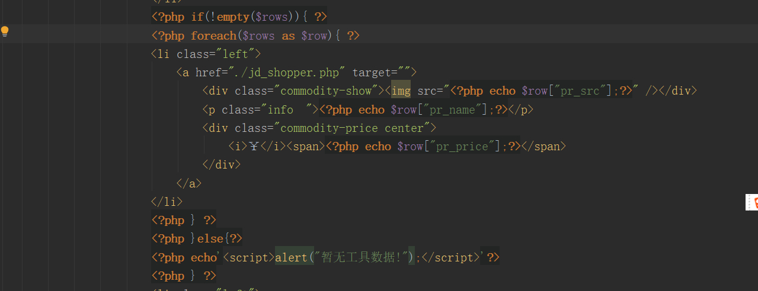This screenshot has width=758, height=291.
Task: Click the "<?php } ?>" line below </li>
Action: coord(184,220)
